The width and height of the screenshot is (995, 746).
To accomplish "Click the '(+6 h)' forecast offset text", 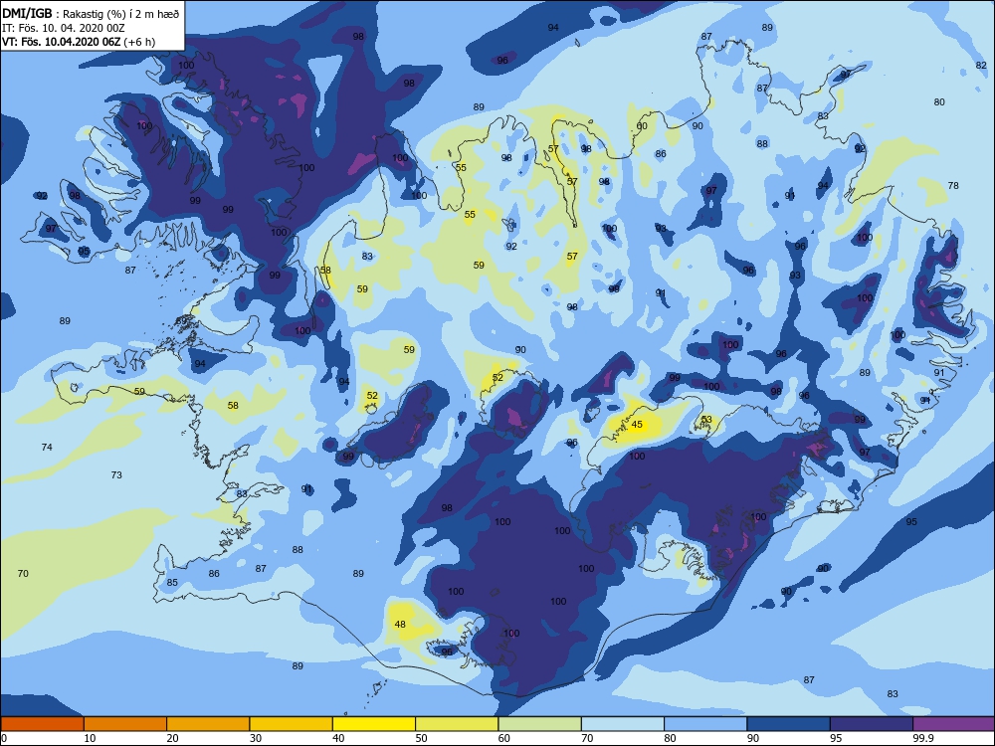I will click(x=139, y=42).
